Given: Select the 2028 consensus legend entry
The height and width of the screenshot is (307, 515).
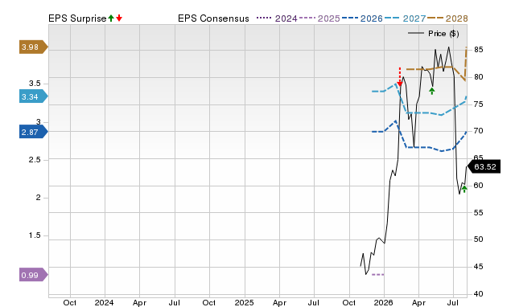Looking at the screenshot, I should pos(447,18).
